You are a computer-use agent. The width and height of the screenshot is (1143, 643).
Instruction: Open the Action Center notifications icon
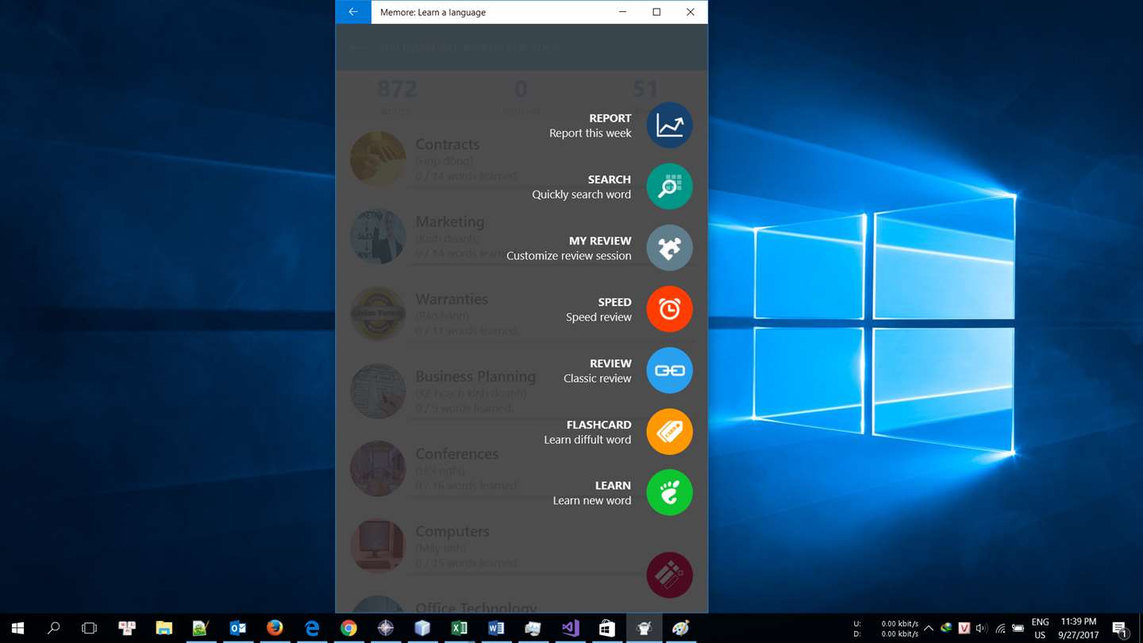click(x=1120, y=628)
